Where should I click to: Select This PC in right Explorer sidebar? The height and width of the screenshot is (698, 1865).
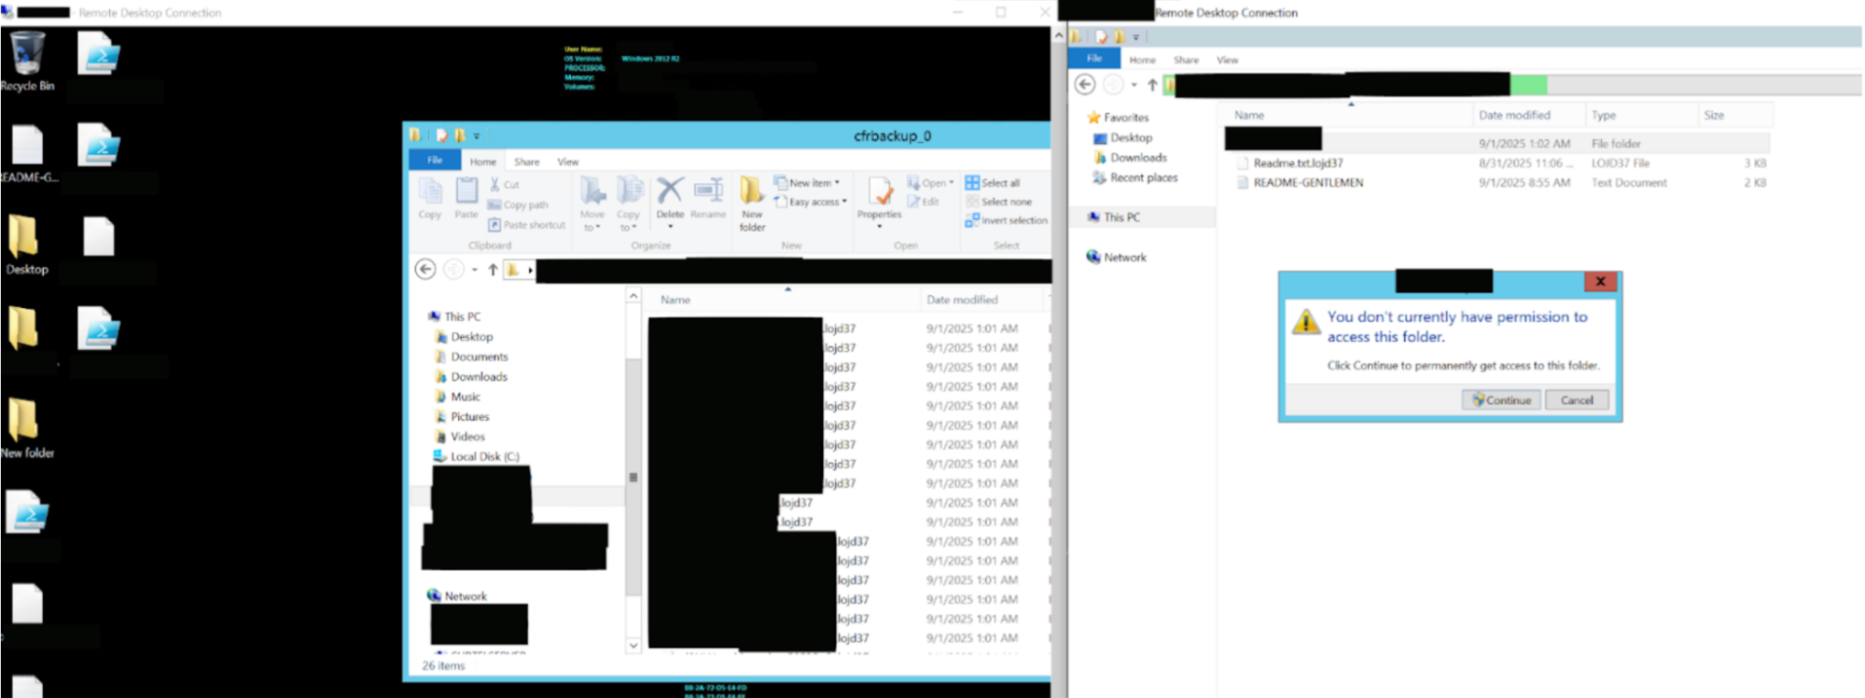pyautogui.click(x=1114, y=216)
